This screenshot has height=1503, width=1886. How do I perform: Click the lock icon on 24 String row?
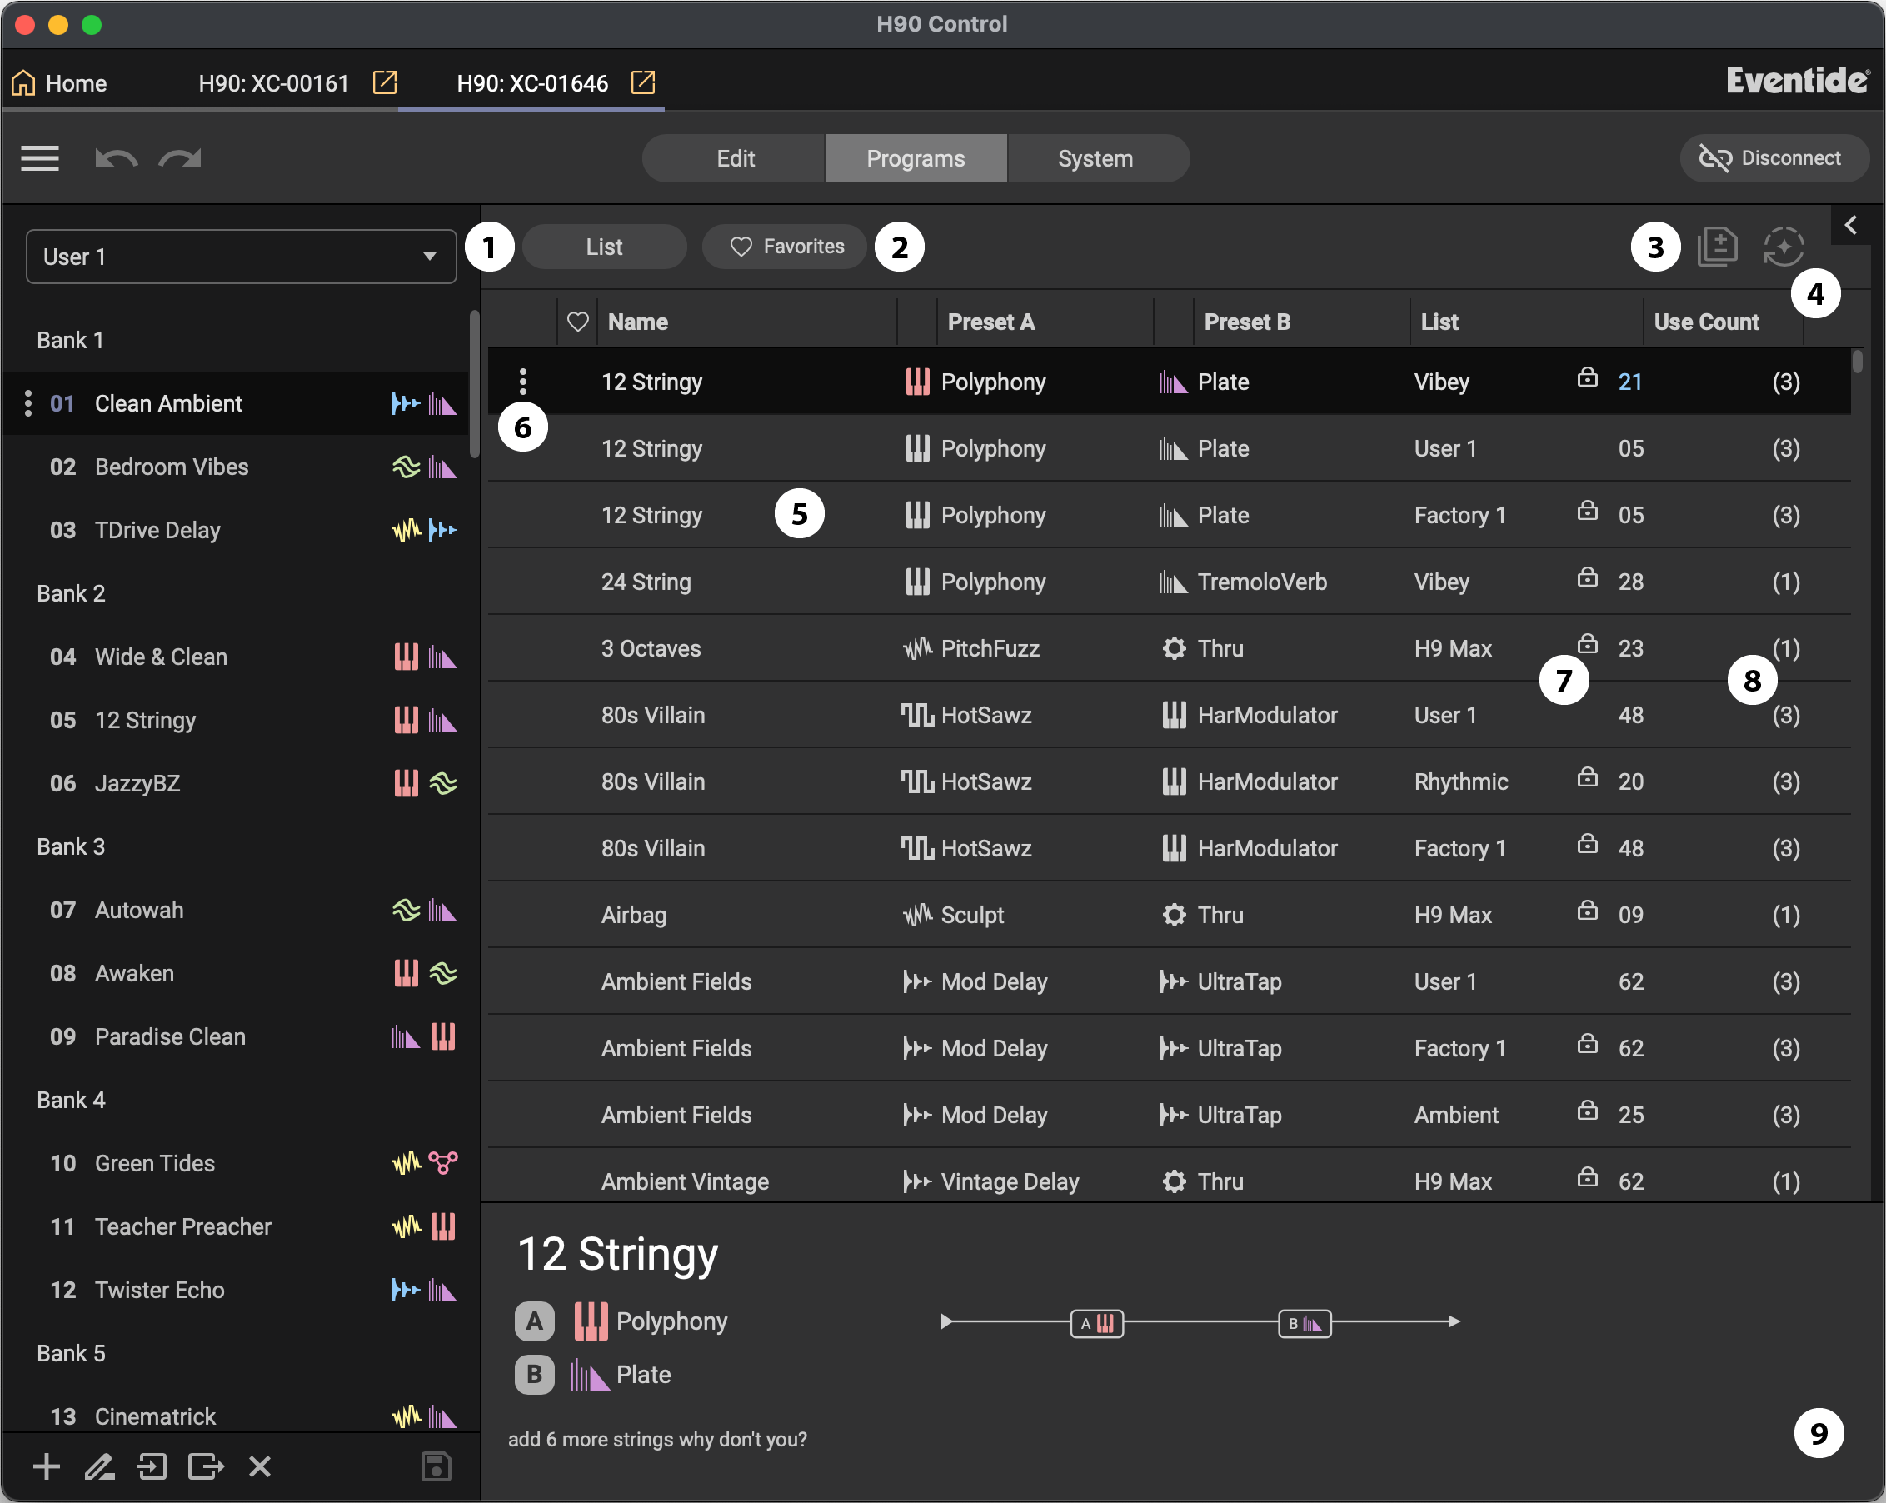click(x=1588, y=578)
